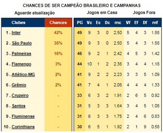Click the Jogos Fora heading
163x133 pixels.
(144, 12)
